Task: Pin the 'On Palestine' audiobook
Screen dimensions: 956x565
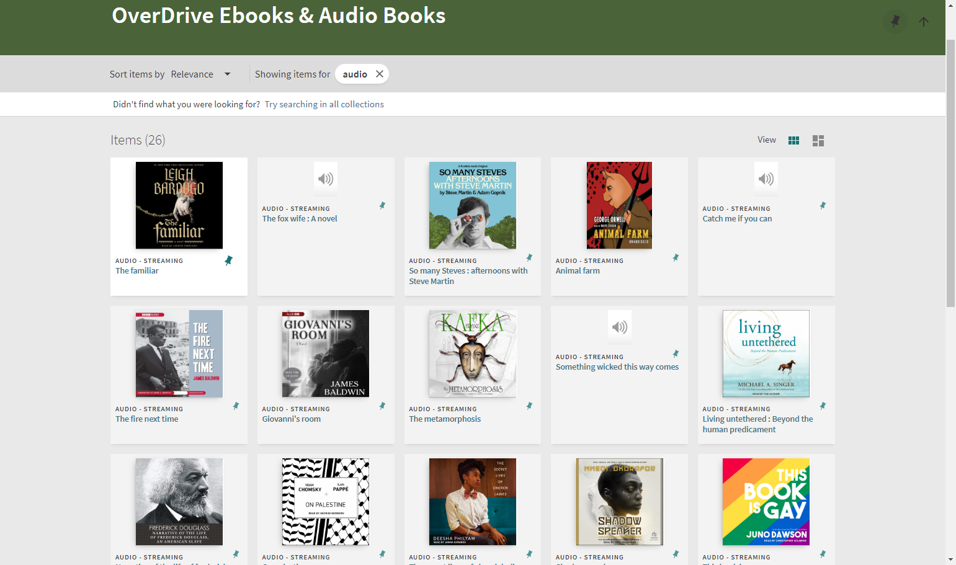Action: [382, 554]
